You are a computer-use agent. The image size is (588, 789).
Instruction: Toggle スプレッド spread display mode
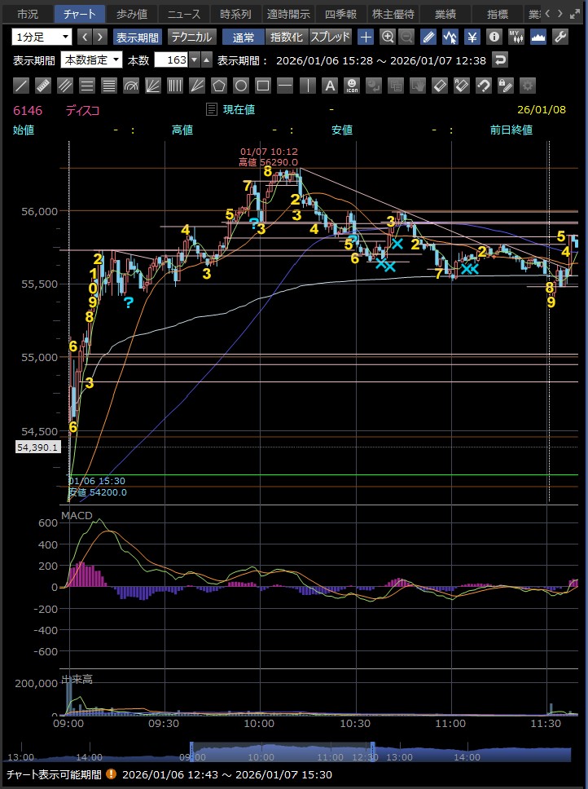click(330, 37)
